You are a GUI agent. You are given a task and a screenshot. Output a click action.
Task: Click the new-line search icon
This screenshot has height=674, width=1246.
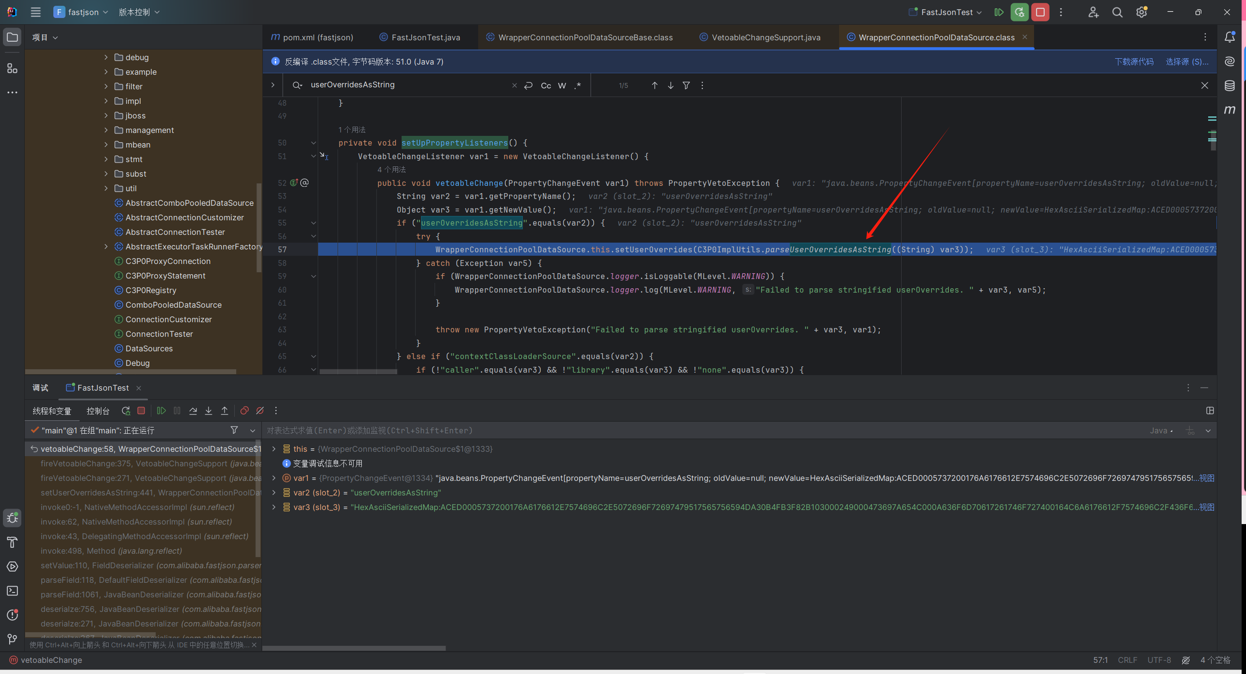pos(529,85)
